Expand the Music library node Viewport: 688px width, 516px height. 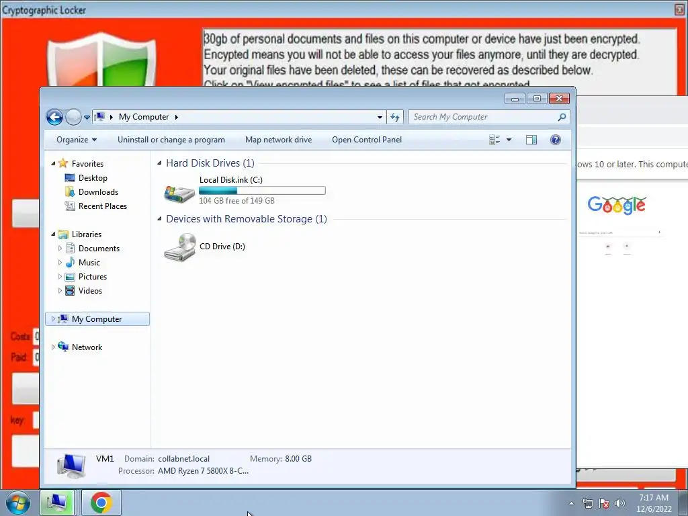(60, 263)
